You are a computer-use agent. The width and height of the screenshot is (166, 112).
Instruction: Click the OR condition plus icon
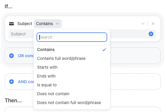tap(11, 56)
